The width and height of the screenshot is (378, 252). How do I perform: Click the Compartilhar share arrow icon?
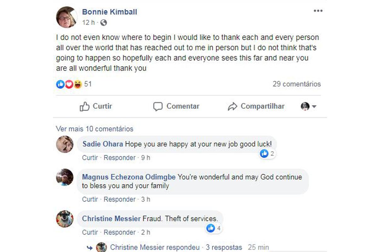(x=232, y=106)
